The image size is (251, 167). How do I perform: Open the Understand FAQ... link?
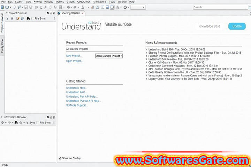click(x=77, y=92)
